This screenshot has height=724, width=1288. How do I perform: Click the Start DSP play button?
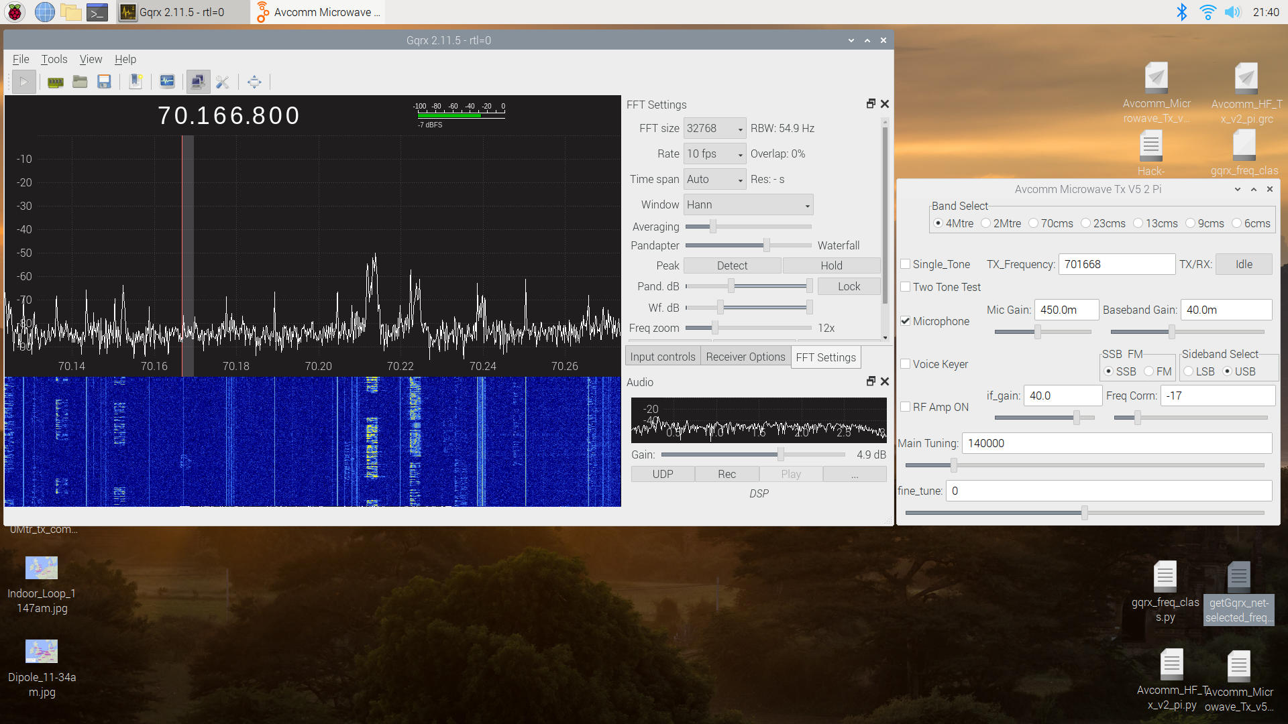(23, 82)
